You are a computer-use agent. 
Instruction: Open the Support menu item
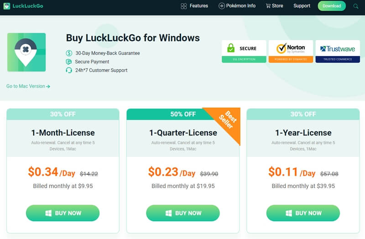302,6
